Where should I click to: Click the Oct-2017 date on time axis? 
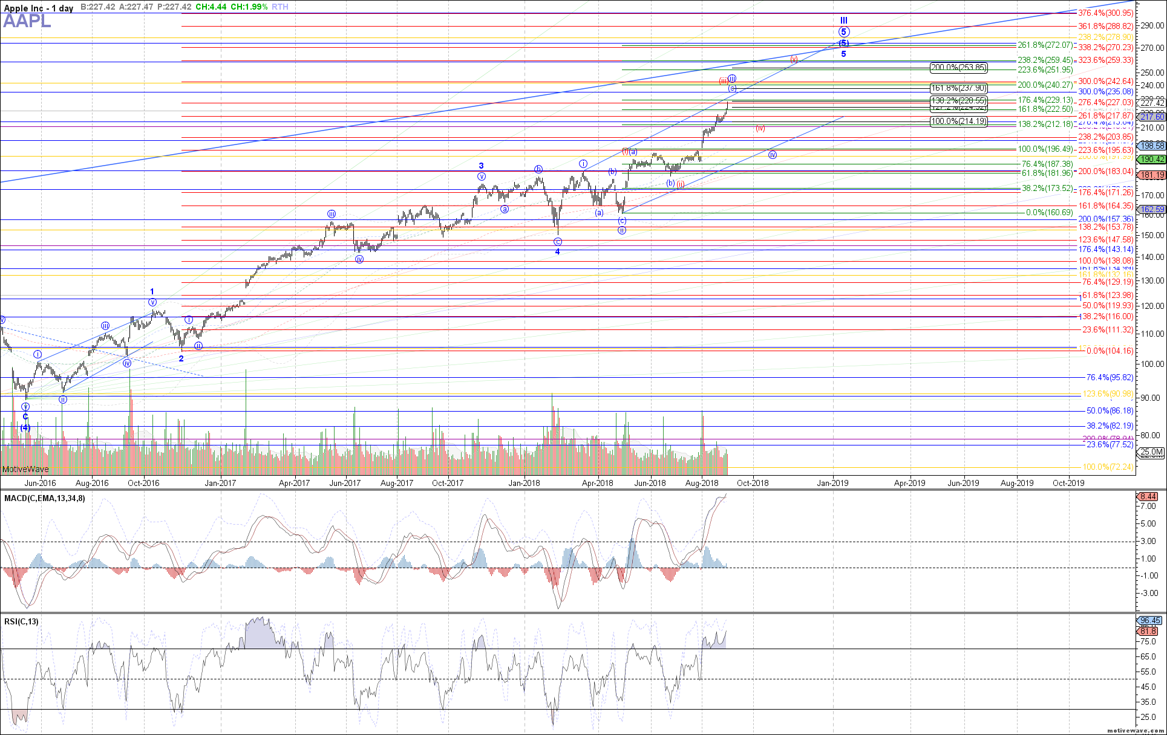coord(448,483)
